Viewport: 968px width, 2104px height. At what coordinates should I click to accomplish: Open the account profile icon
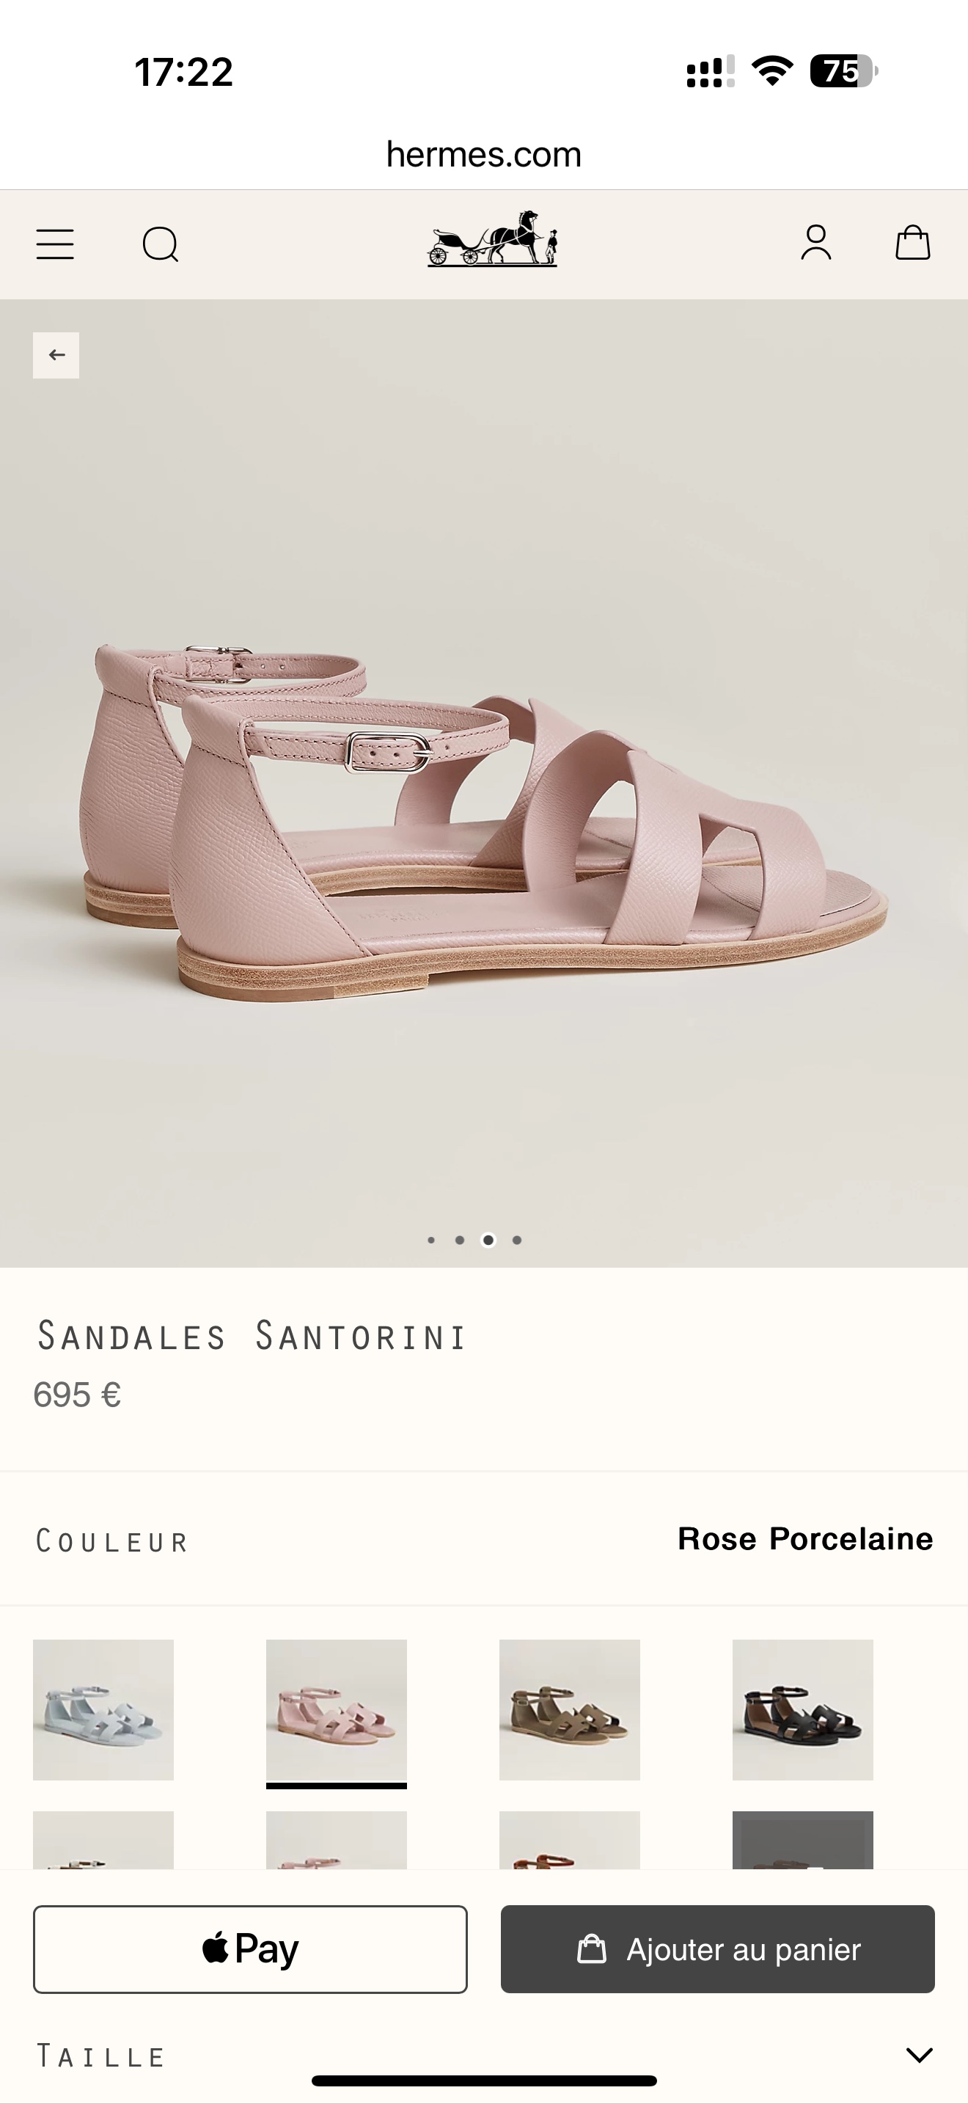(x=815, y=244)
